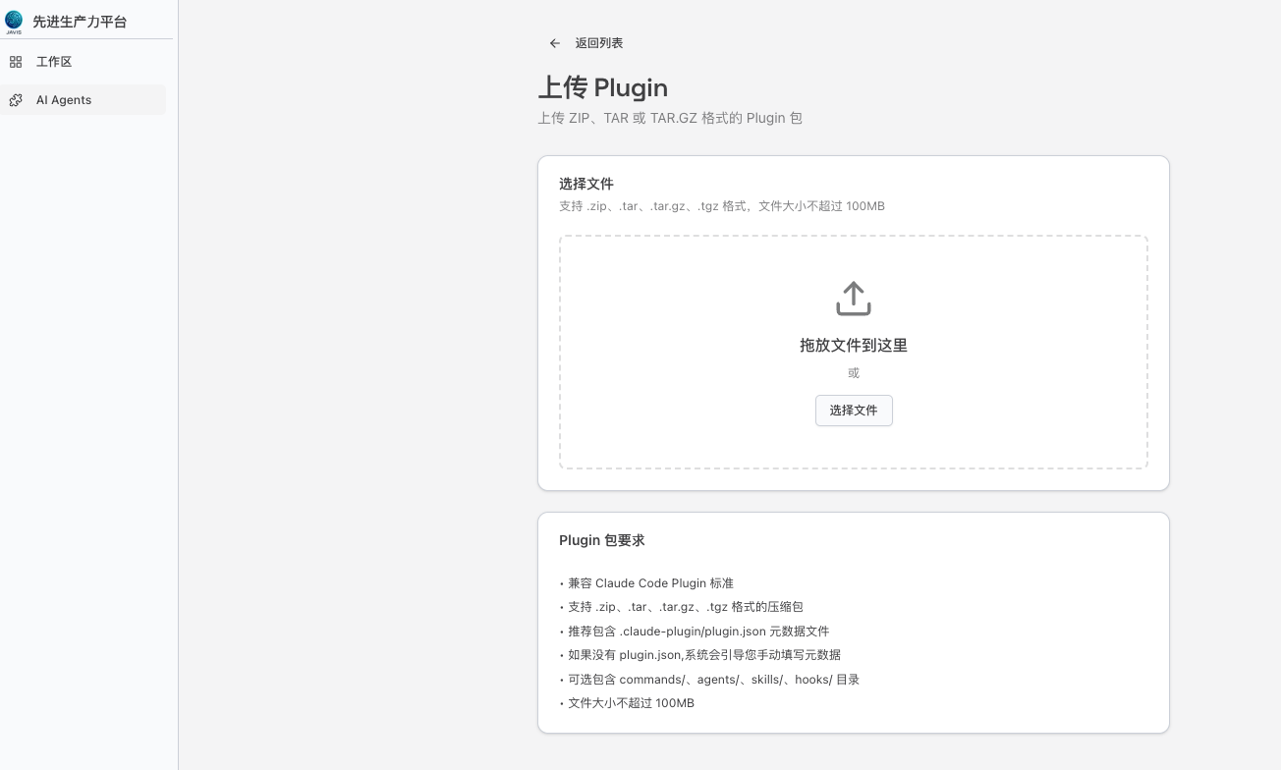Click the 选择文件 card section title
This screenshot has height=770, width=1281.
585,184
